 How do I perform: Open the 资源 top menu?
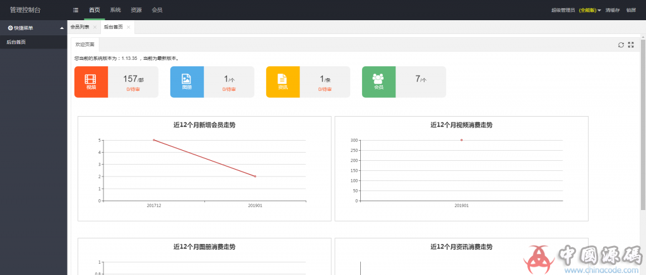[x=136, y=10]
